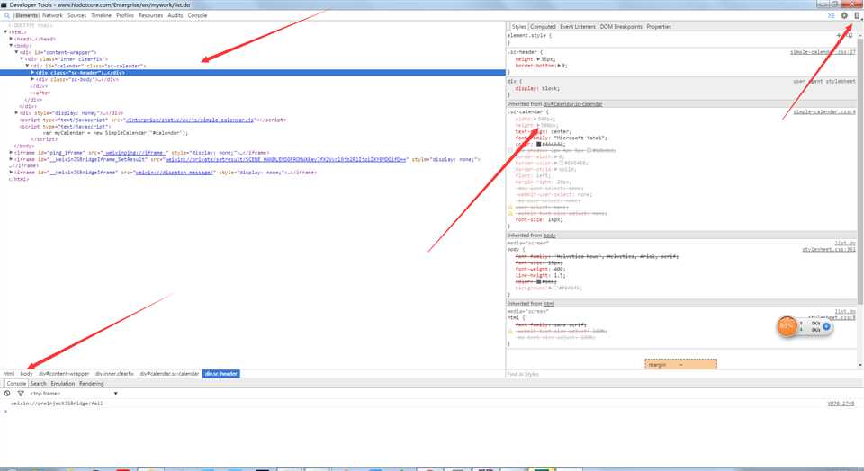Image resolution: width=864 pixels, height=471 pixels.
Task: Select the Elements panel tab
Action: pos(26,15)
